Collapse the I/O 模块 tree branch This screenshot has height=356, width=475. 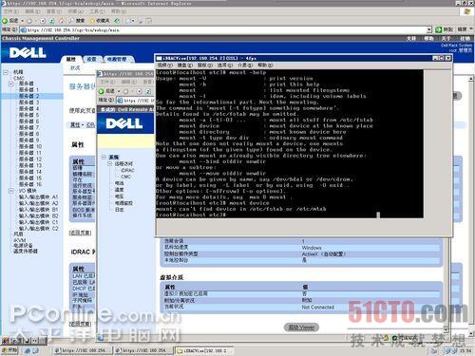pos(11,191)
